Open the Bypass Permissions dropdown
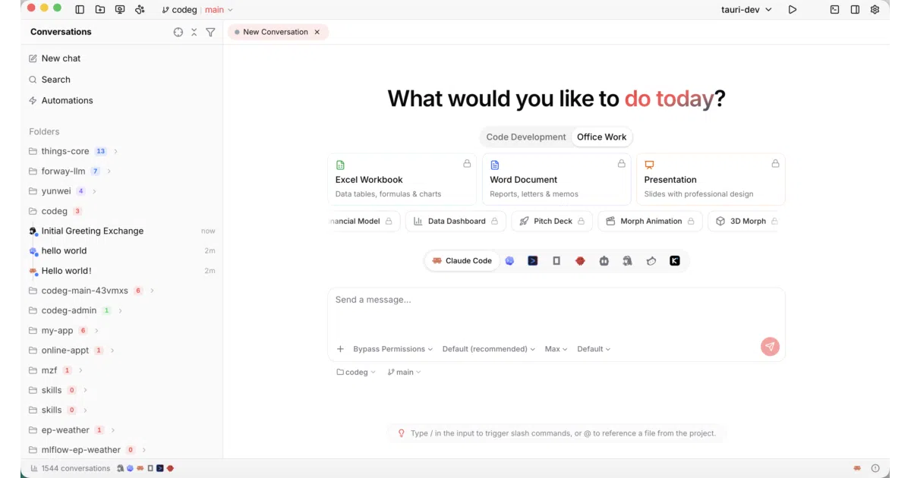Screen dimensions: 911x478 (x=392, y=349)
